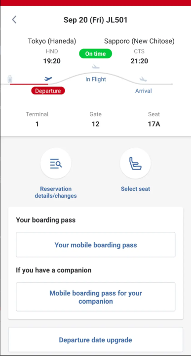
Task: Select the Arrival stage label
Action: [144, 91]
